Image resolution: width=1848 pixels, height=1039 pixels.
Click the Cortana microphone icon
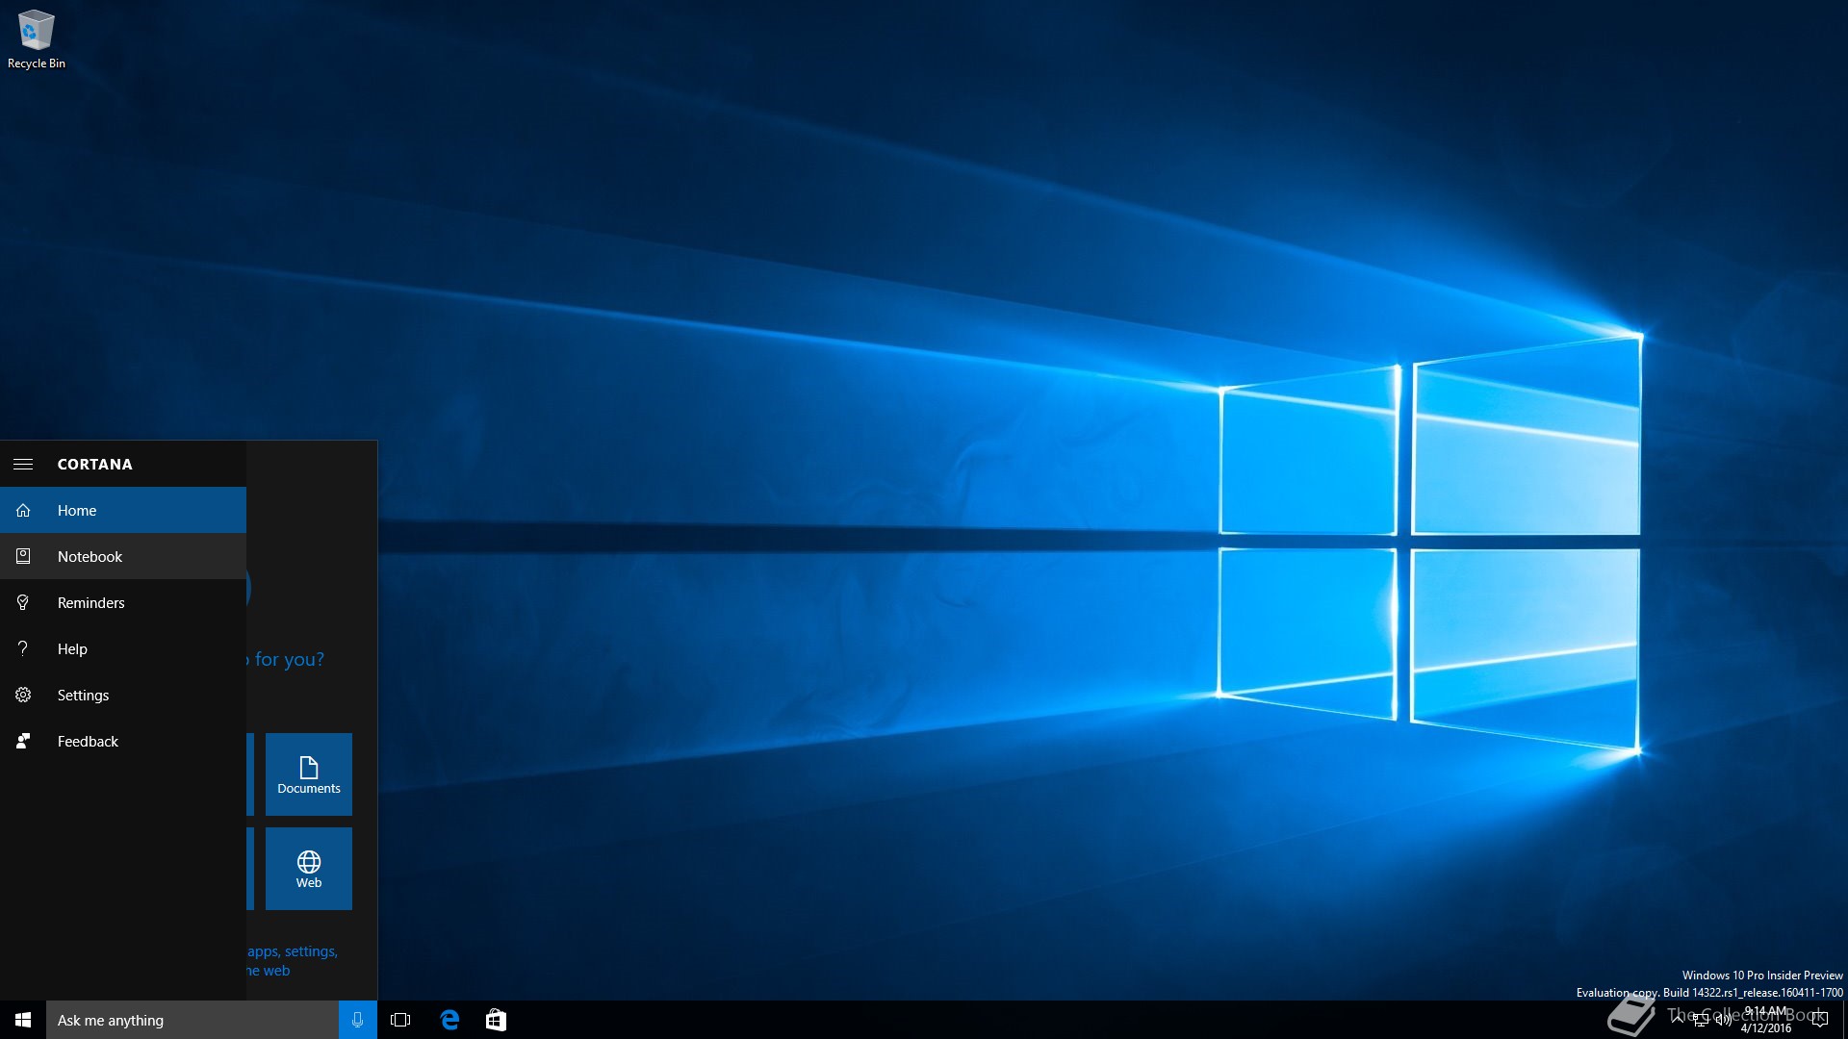click(x=357, y=1020)
